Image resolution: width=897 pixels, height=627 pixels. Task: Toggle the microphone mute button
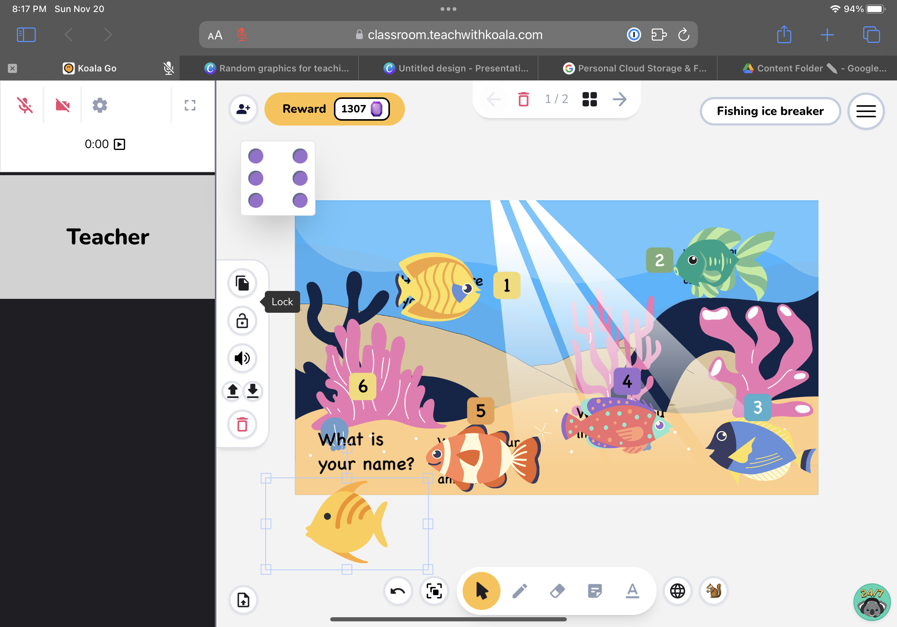tap(25, 104)
